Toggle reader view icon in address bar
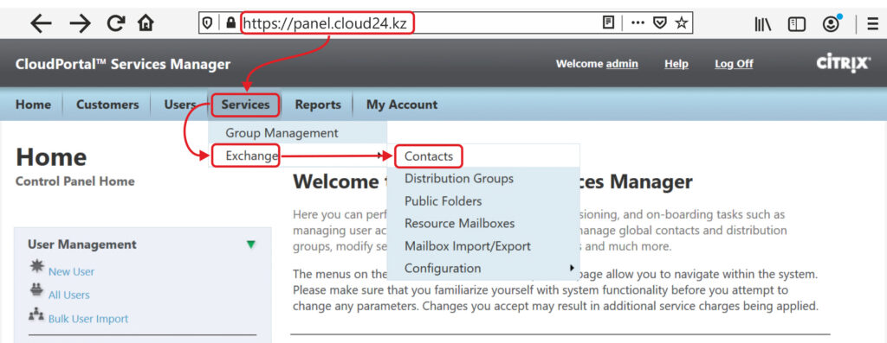Screen dimensions: 887x343 click(608, 22)
